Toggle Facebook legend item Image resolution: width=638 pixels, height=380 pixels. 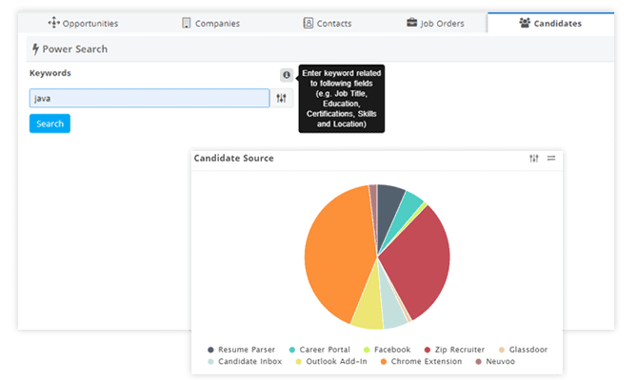387,350
